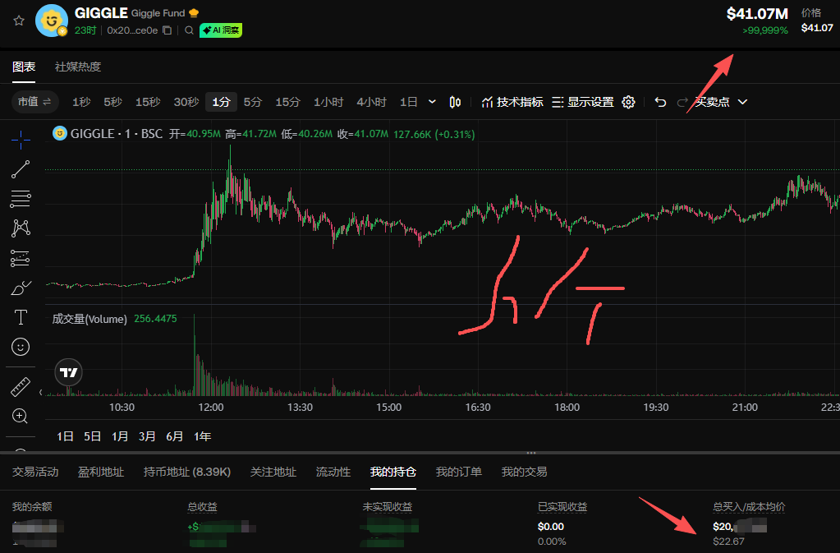
Task: Select the crosshair cursor tool
Action: coord(21,140)
